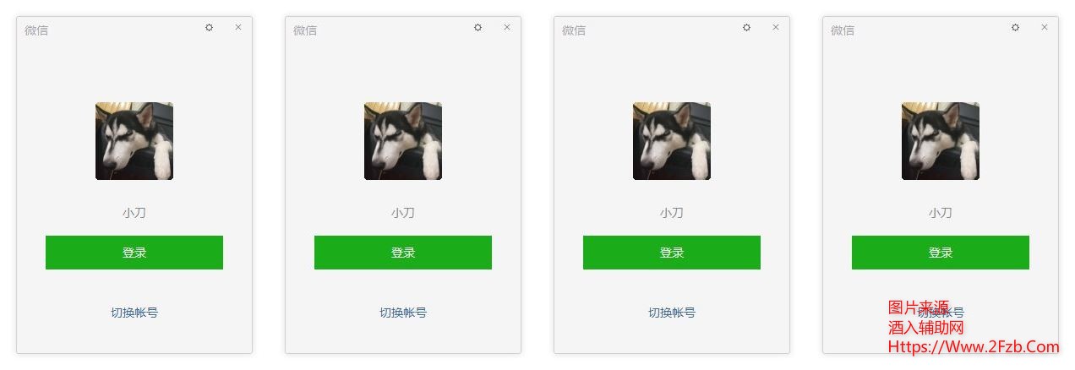The image size is (1075, 370).
Task: Open settings gear in leftmost WeChat window
Action: click(x=210, y=27)
